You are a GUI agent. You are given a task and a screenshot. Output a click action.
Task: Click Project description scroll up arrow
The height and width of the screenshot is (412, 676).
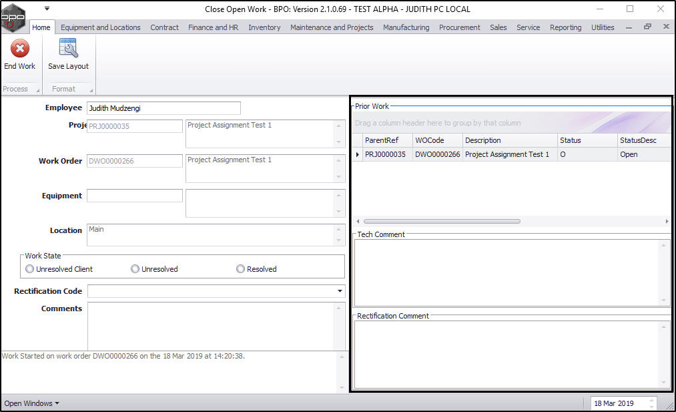tap(339, 126)
